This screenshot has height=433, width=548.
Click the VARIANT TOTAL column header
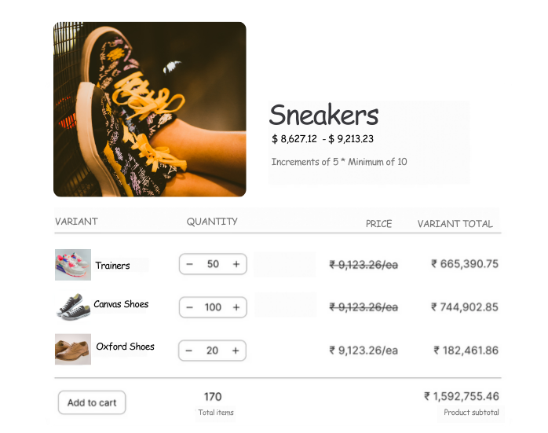(455, 224)
